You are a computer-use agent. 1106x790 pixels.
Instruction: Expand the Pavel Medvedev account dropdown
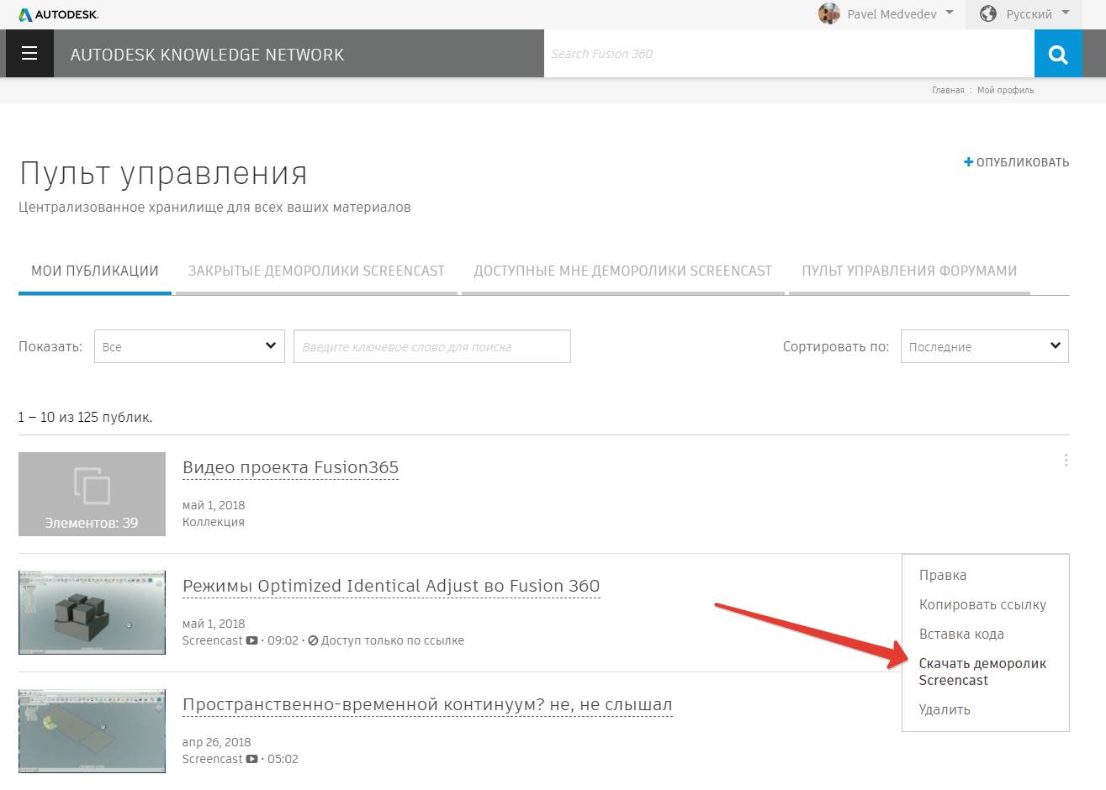(950, 13)
